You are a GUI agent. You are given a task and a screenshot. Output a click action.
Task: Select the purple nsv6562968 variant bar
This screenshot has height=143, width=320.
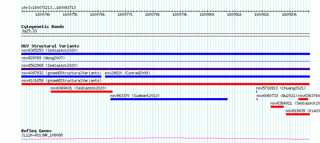(x=165, y=69)
